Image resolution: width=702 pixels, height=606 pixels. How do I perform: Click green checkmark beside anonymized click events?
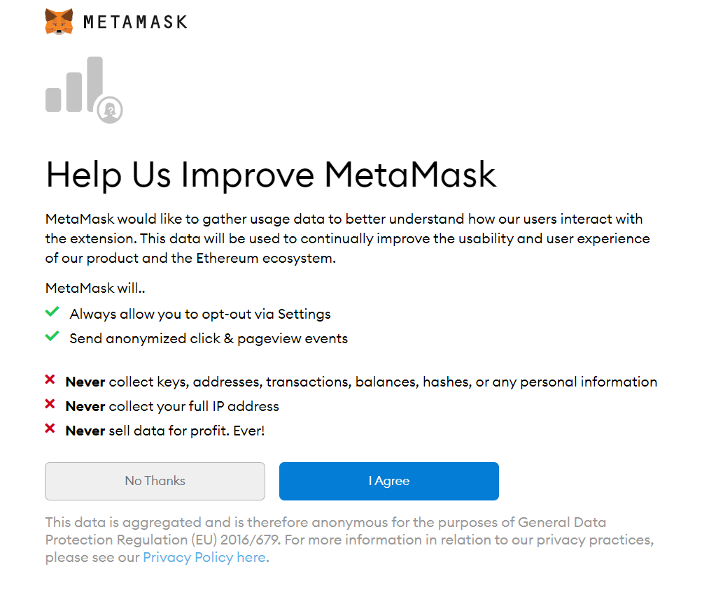tap(52, 336)
